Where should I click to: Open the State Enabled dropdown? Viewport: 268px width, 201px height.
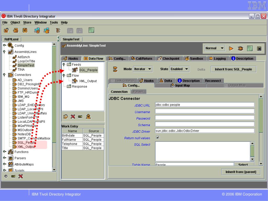179,69
